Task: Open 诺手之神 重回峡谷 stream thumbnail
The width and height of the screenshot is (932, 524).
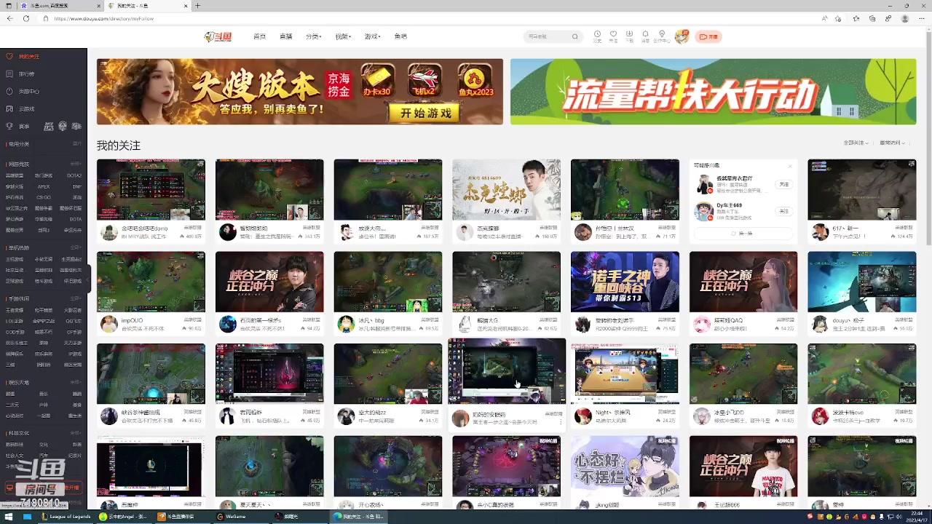Action: [x=625, y=282]
